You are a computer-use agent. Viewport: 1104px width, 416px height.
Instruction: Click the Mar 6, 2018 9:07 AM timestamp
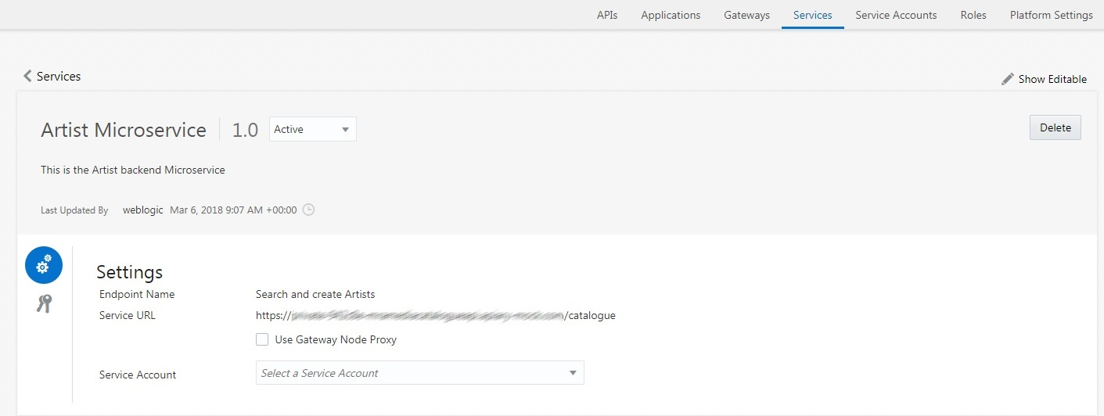pos(233,210)
